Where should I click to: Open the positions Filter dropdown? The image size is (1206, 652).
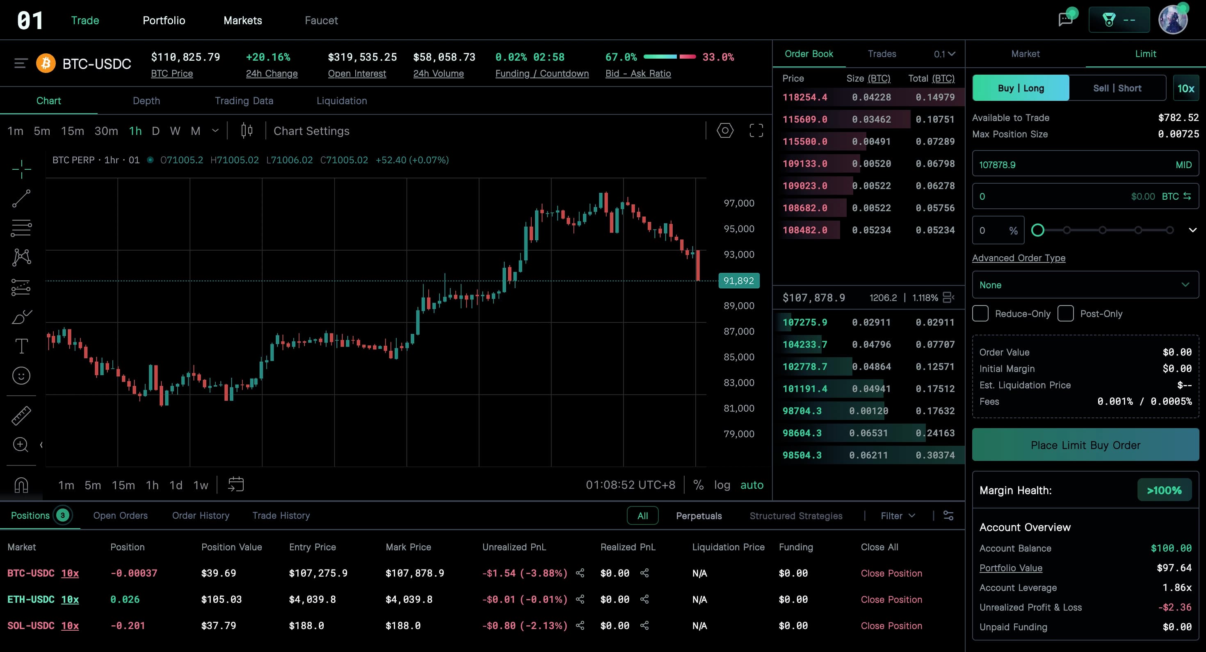click(898, 516)
